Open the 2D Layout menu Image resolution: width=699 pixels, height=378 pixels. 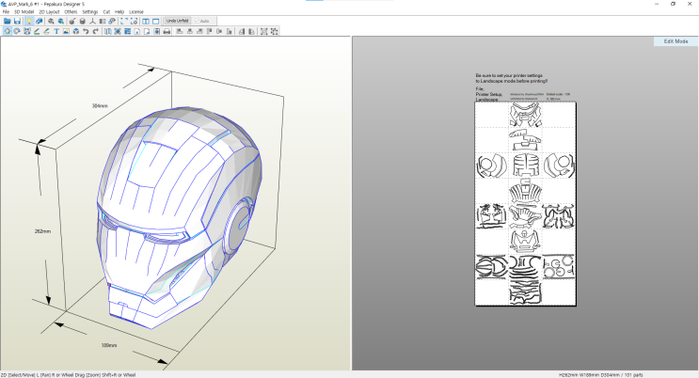tap(49, 11)
